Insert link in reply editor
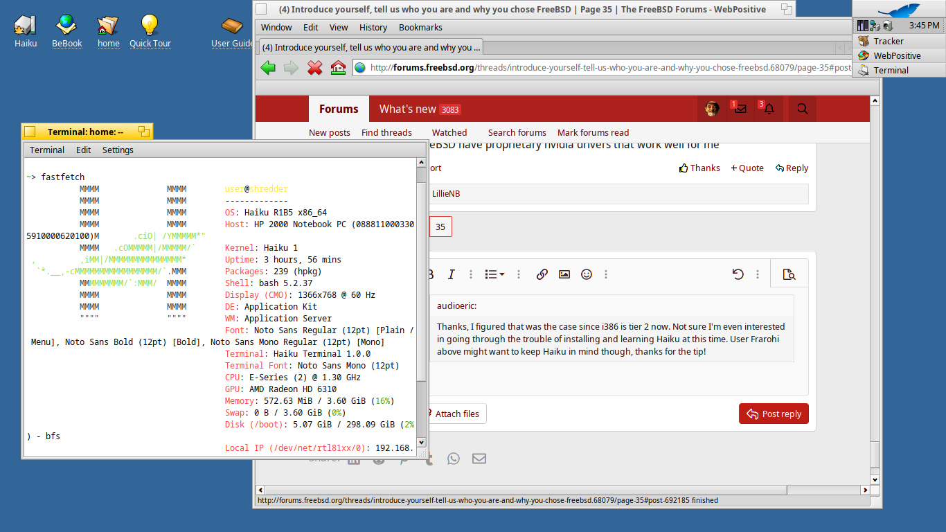 [542, 274]
